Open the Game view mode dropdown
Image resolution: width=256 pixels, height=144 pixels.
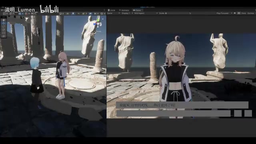coord(113,13)
